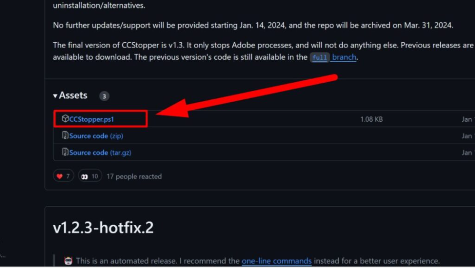Follow the one-line commands link

click(x=277, y=261)
